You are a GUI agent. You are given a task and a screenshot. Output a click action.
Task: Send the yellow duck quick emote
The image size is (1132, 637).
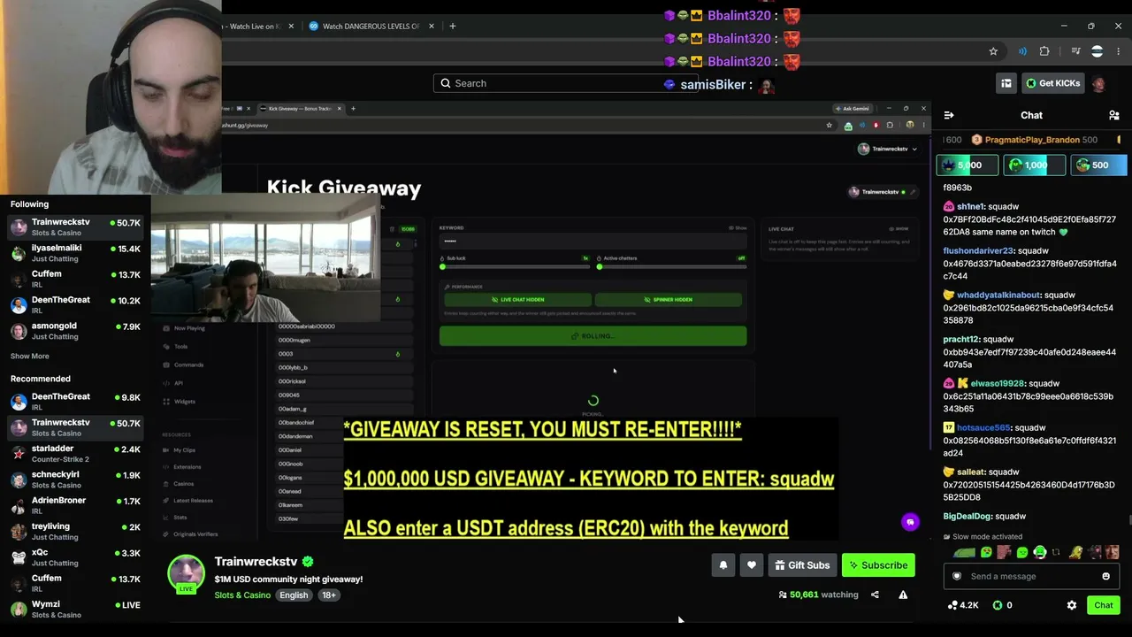point(1075,552)
